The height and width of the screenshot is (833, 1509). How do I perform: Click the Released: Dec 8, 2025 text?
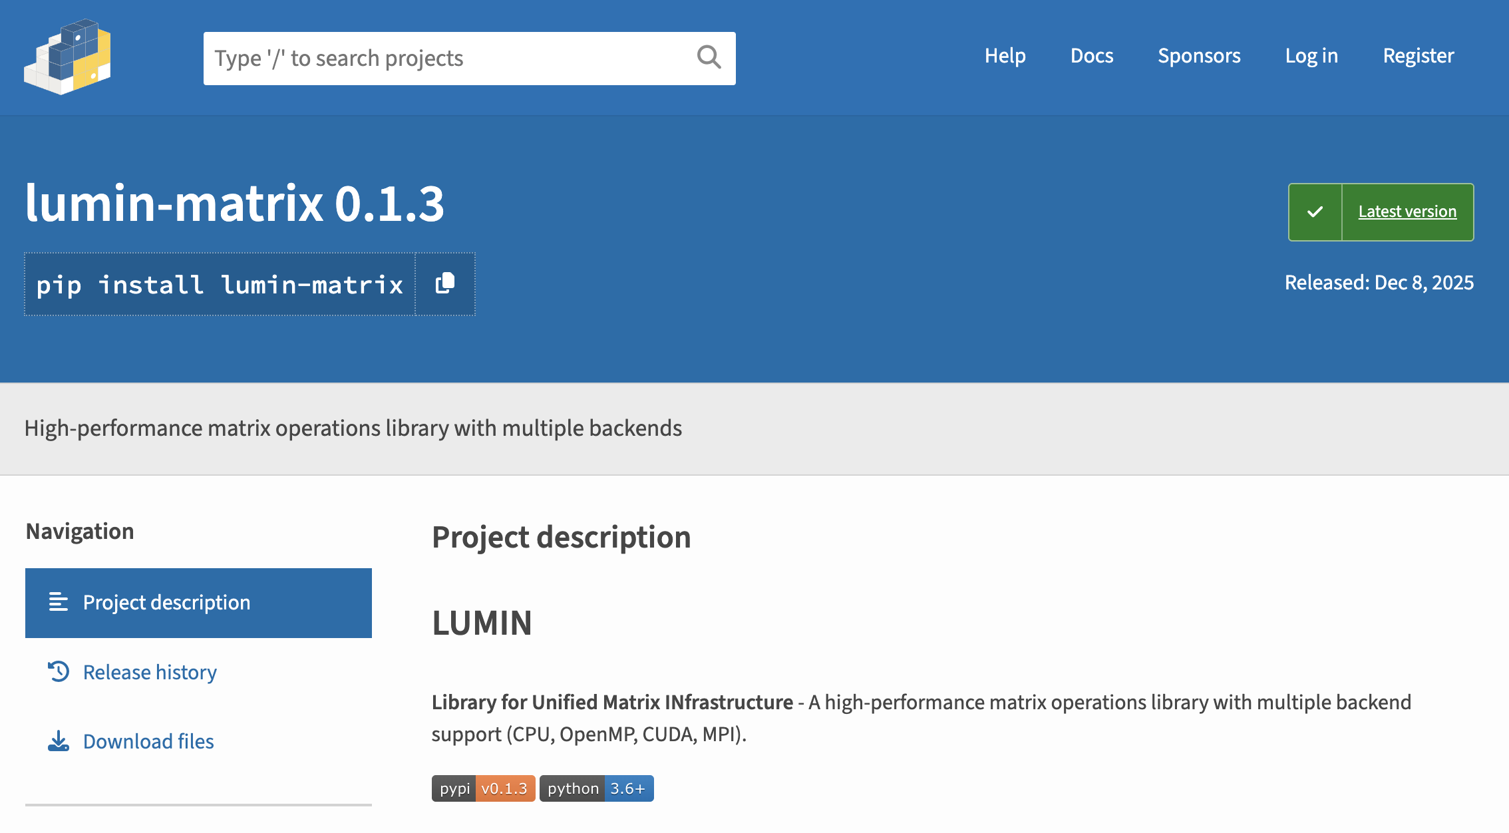click(1379, 283)
